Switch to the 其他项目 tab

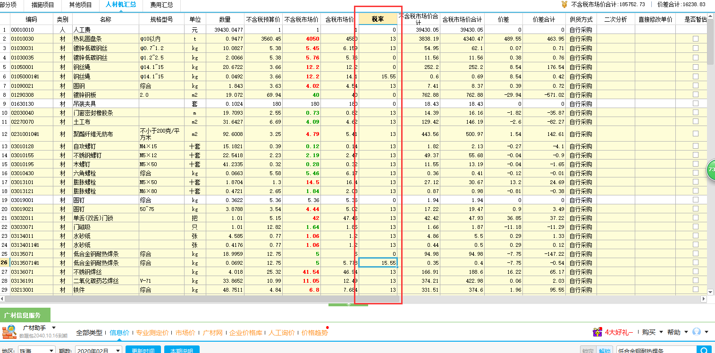pos(80,5)
